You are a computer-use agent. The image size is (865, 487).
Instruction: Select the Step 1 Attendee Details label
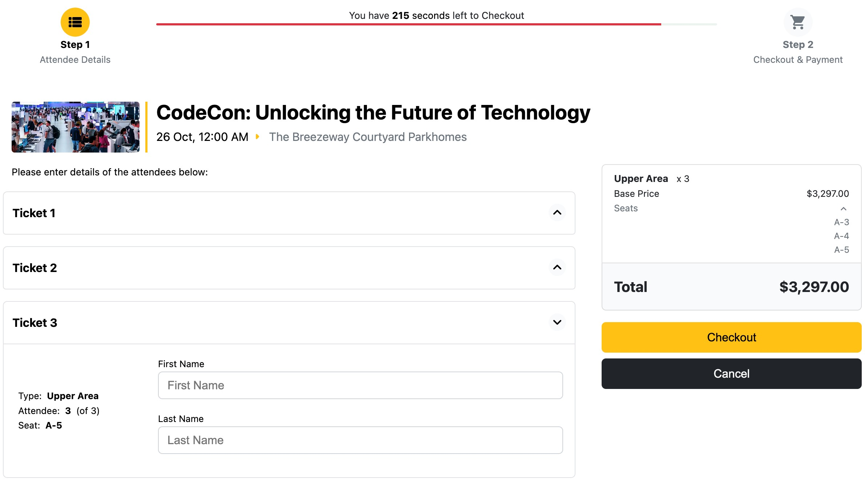click(75, 60)
